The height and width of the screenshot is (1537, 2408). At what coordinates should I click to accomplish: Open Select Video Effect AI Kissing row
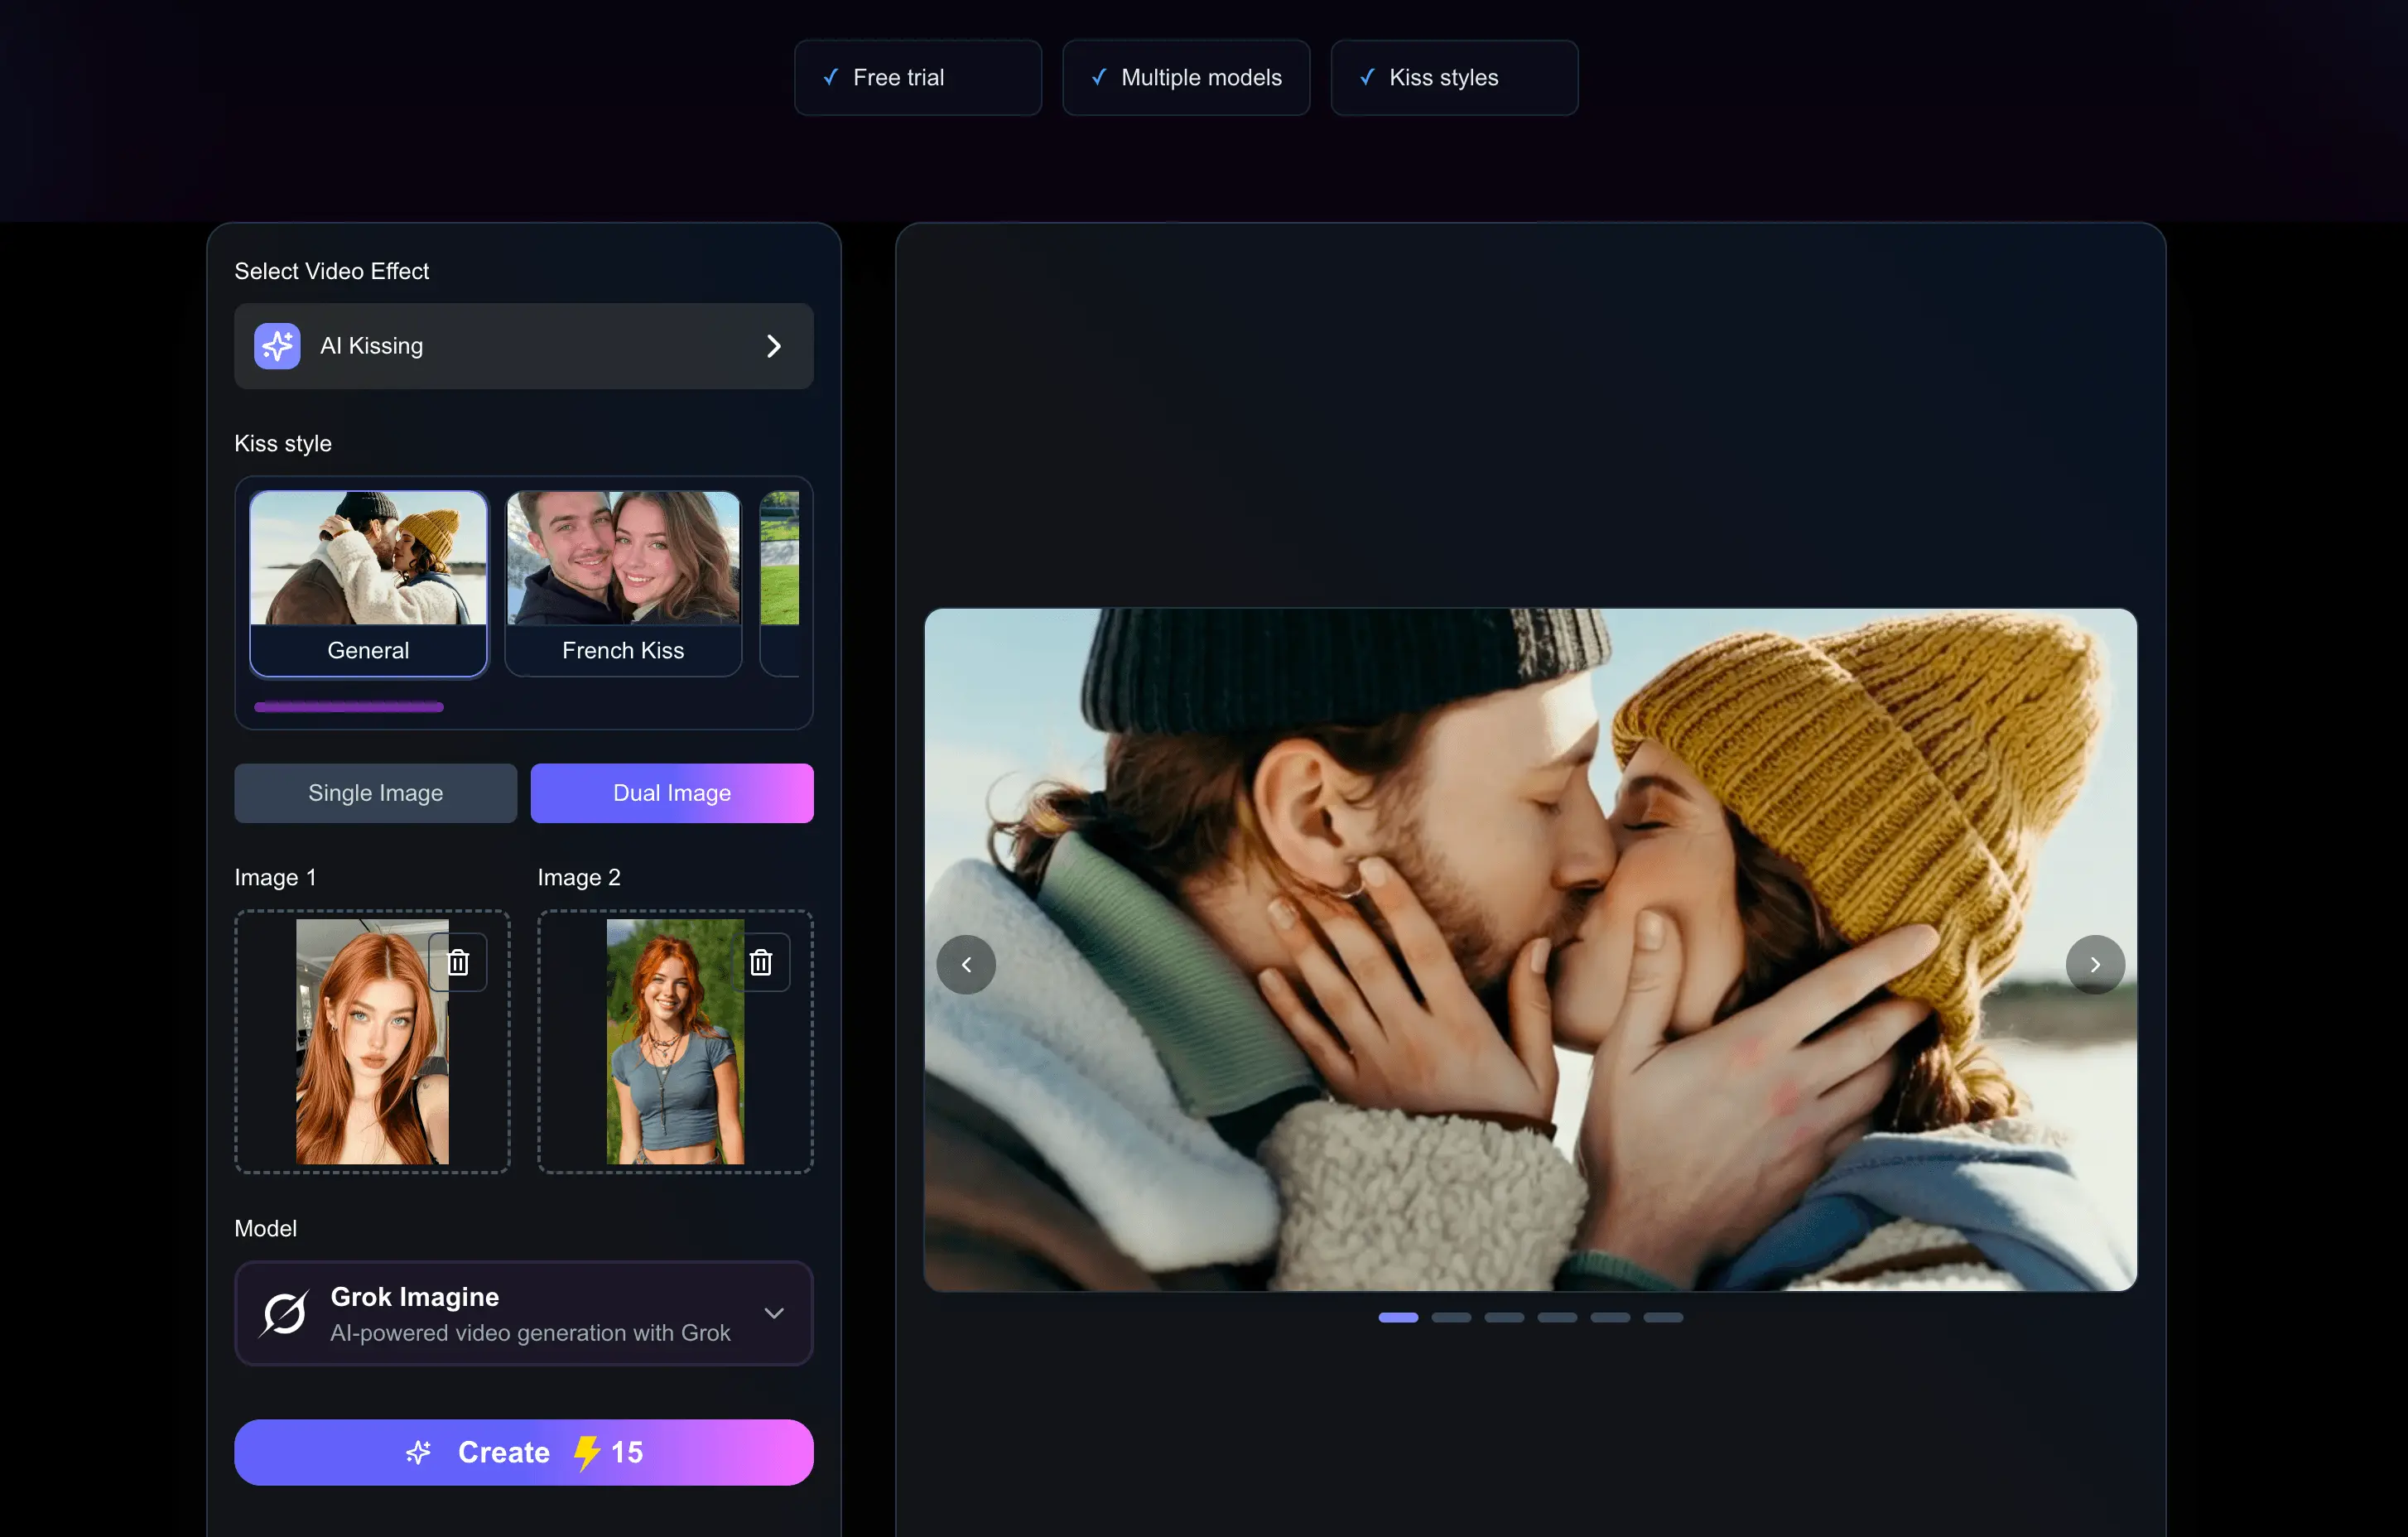click(x=523, y=346)
